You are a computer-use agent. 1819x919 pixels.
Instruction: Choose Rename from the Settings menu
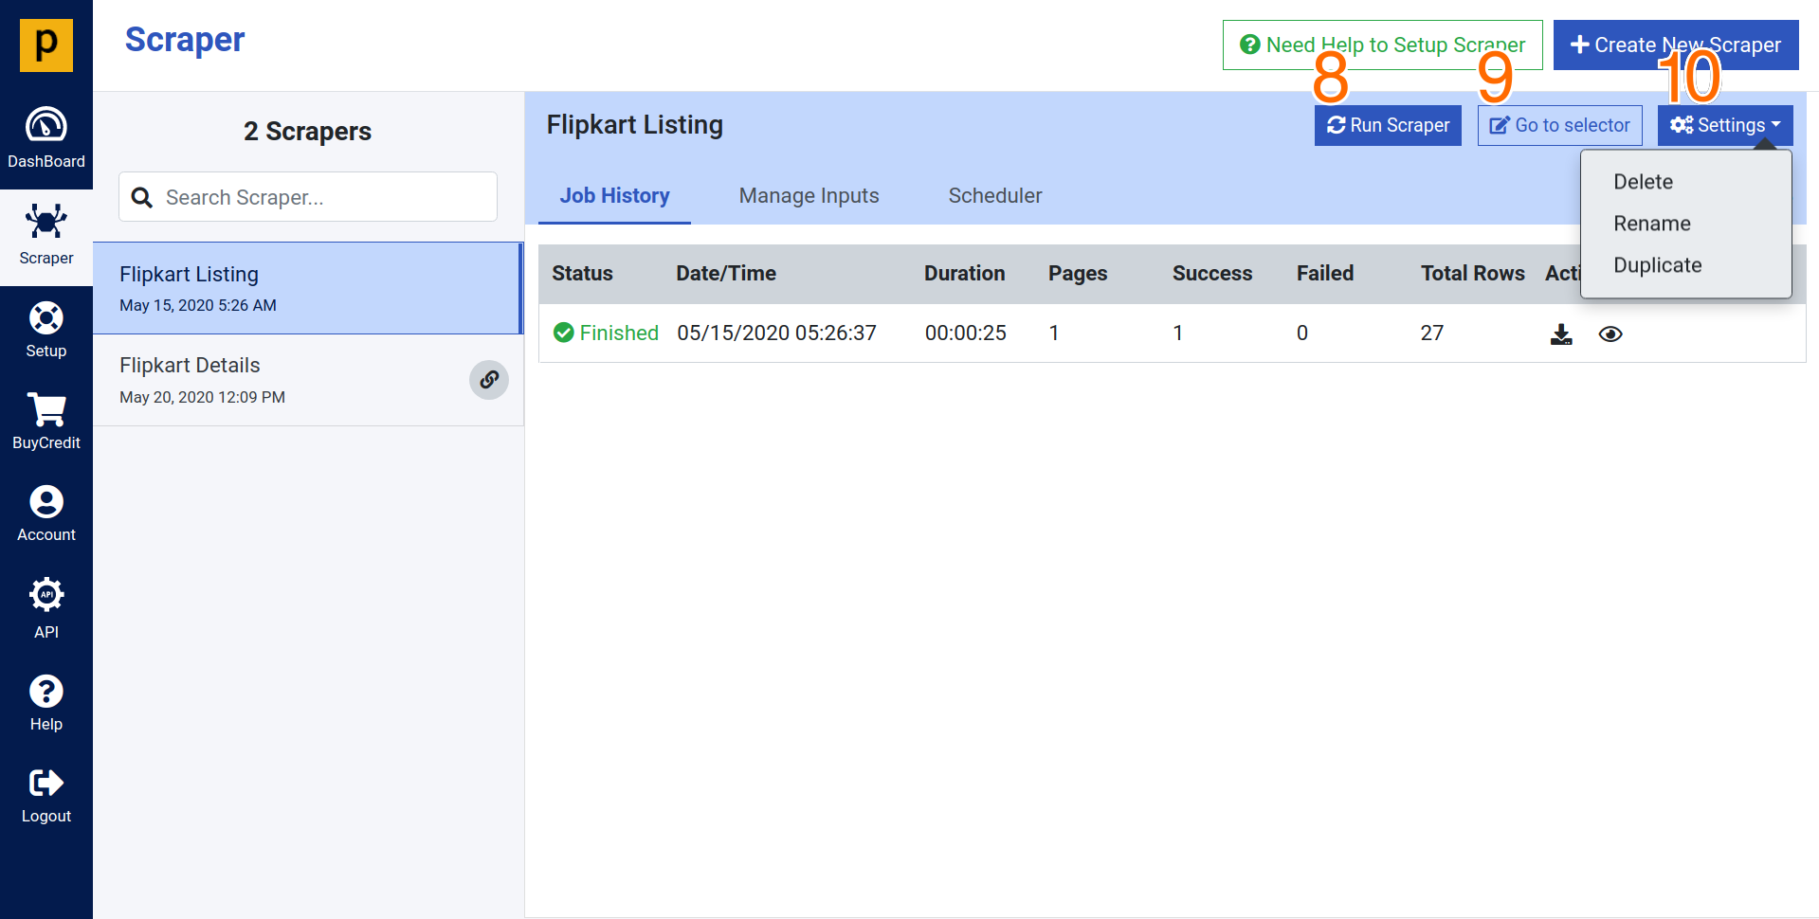[x=1652, y=224]
